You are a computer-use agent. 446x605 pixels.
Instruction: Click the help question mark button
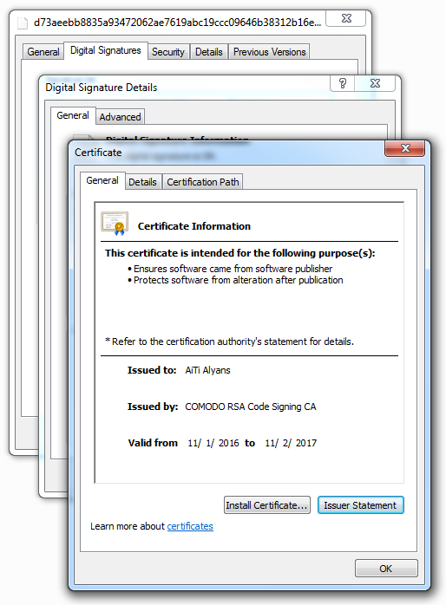click(x=343, y=83)
